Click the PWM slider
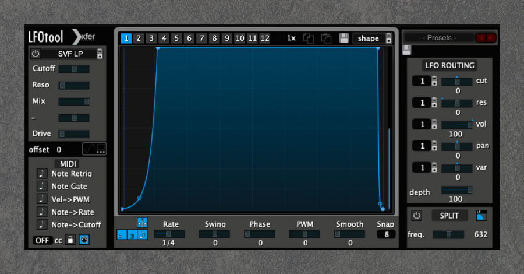This screenshot has width=524, height=274. point(305,234)
